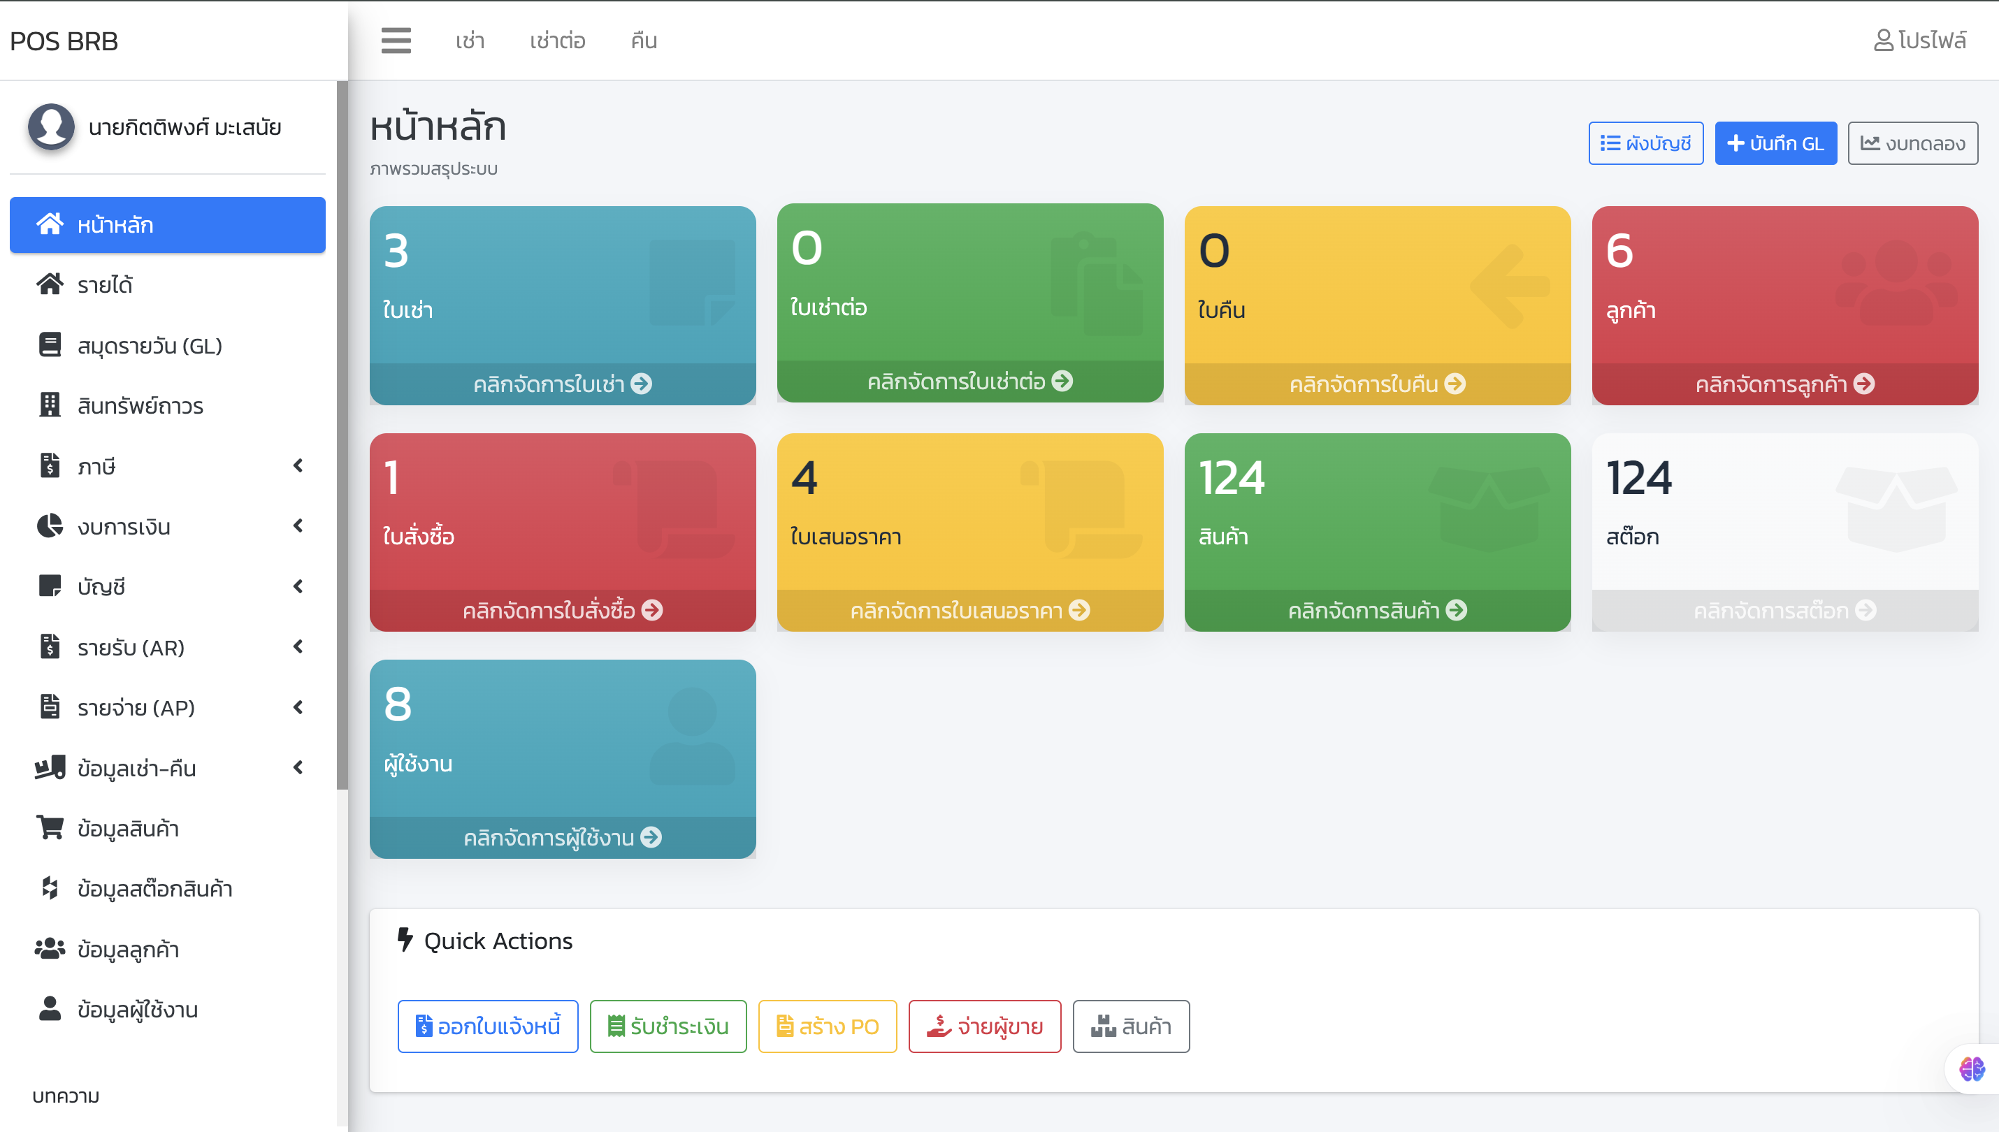Click the user profile icon at top right
The width and height of the screenshot is (1999, 1132).
1882,41
